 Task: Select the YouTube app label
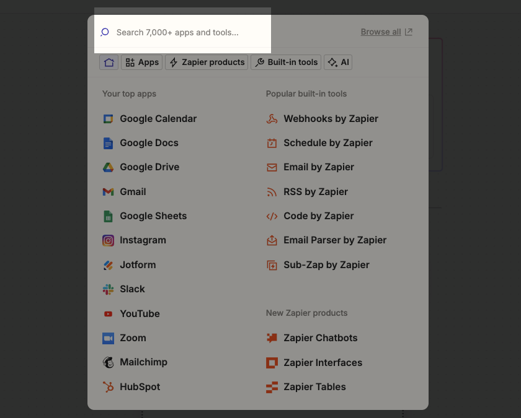[x=140, y=314]
